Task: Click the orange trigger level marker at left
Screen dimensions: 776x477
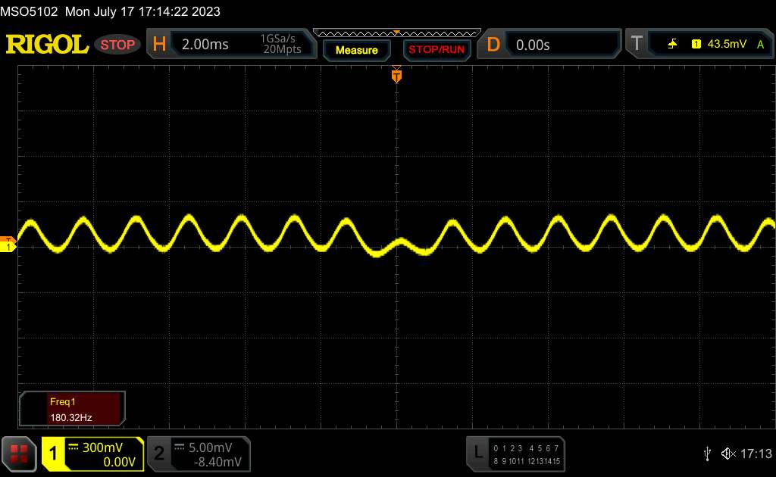Action: (8, 239)
